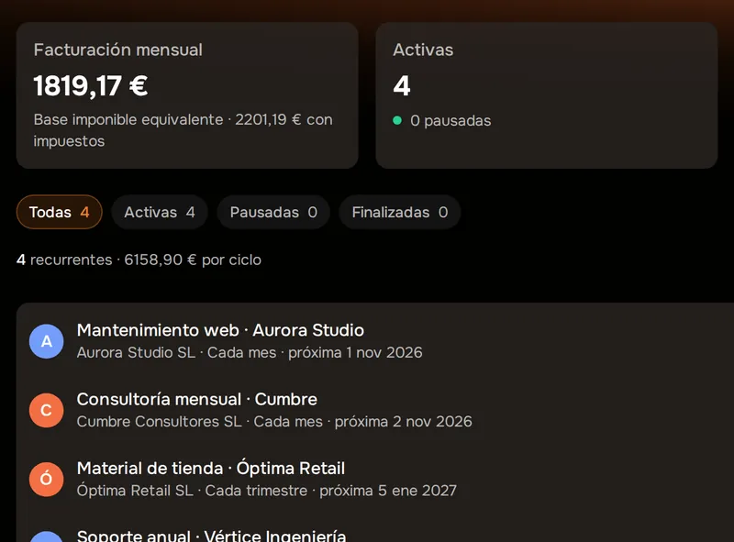Open the Finalizadas filter tab
Image resolution: width=734 pixels, height=542 pixels.
tap(400, 212)
